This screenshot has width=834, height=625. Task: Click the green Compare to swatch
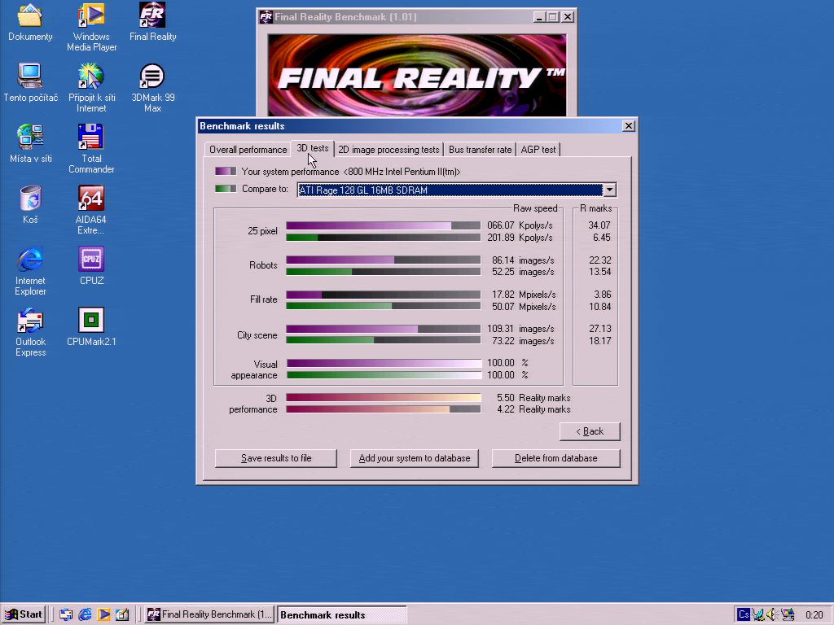point(226,188)
